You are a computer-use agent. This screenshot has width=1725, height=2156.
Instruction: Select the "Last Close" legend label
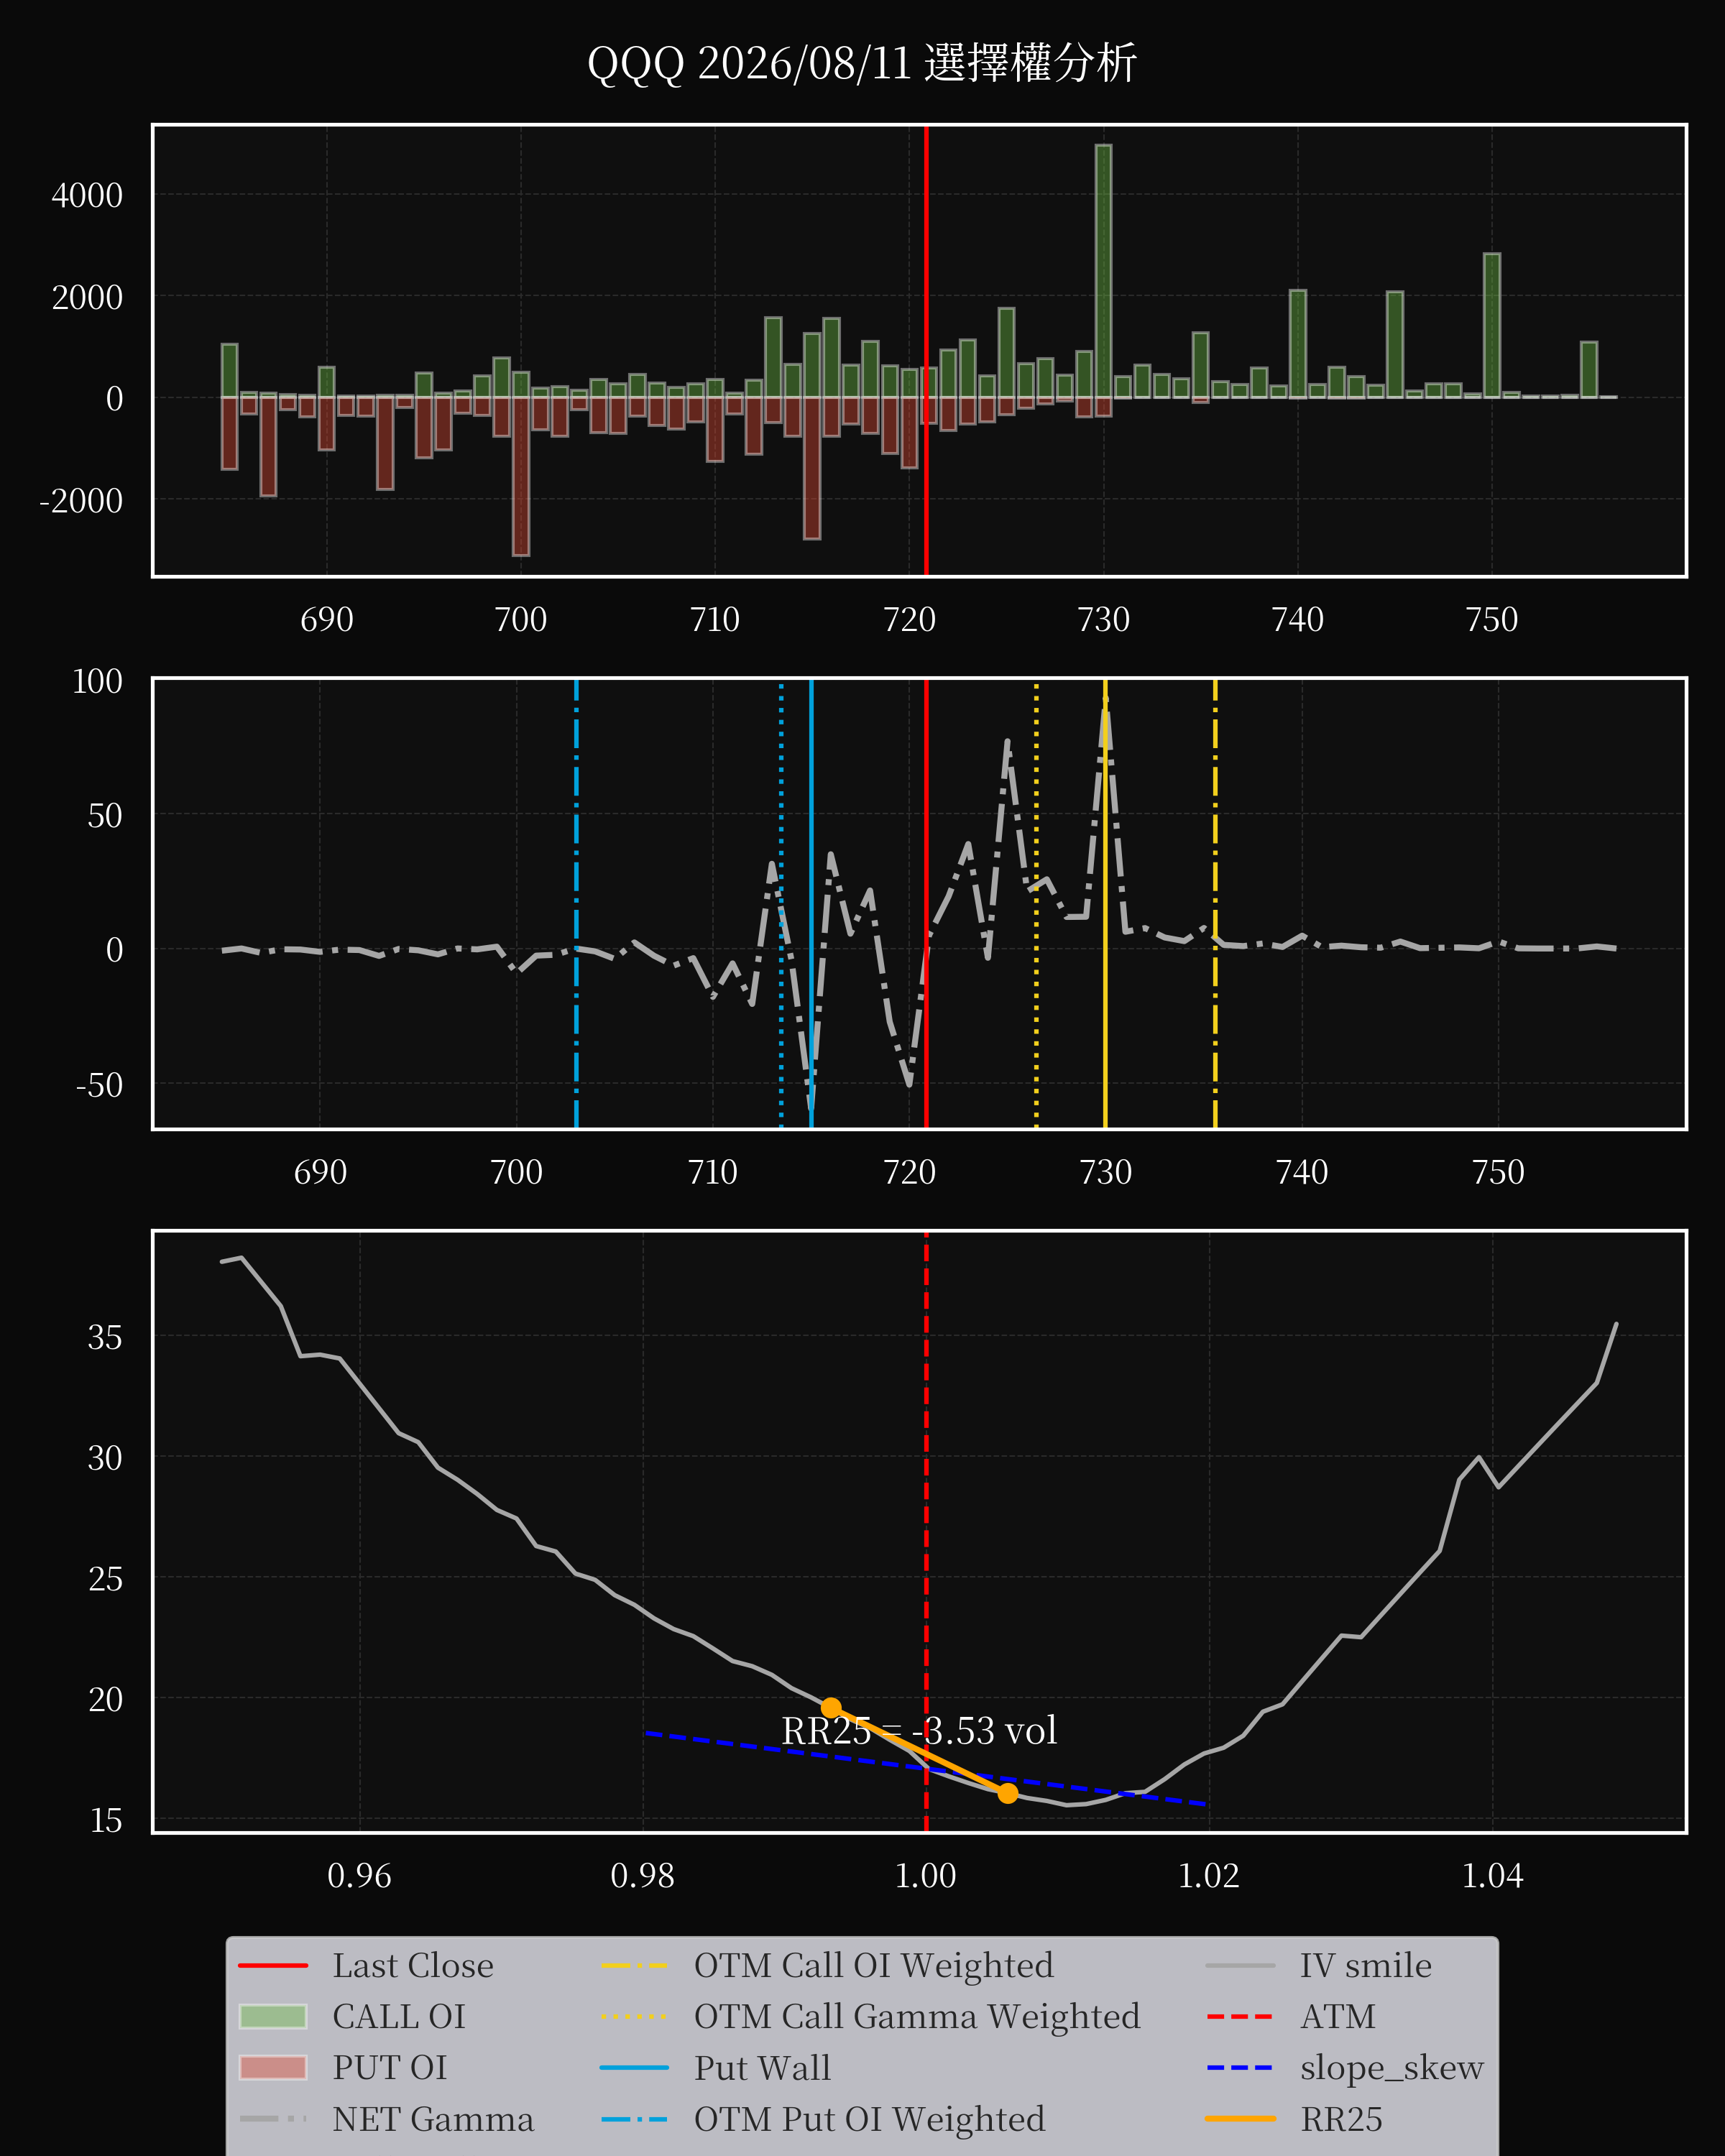(413, 1966)
